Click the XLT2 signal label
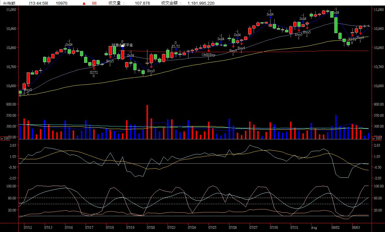385x232 pixels. pyautogui.click(x=176, y=46)
